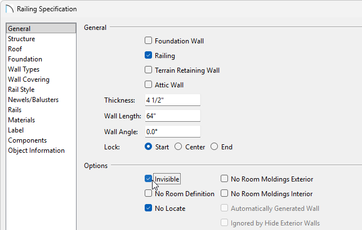The height and width of the screenshot is (230, 362).
Task: Open the Materials panel
Action: point(21,120)
